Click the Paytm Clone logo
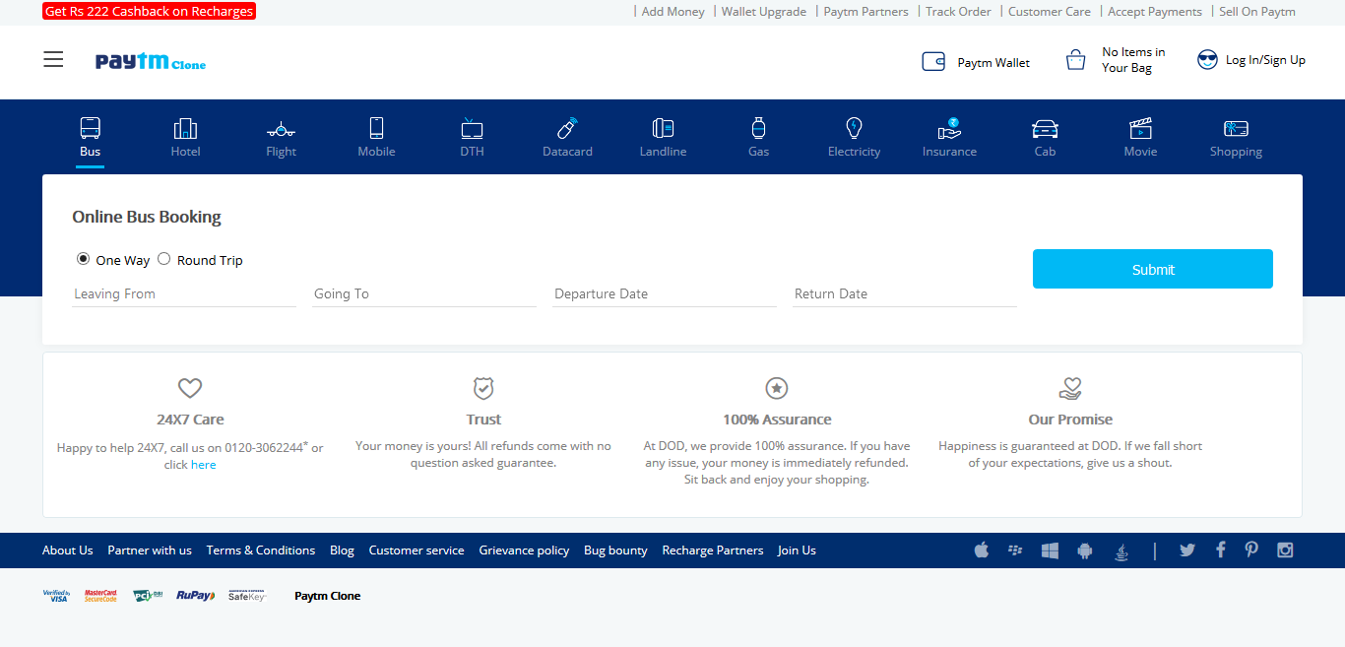Image resolution: width=1345 pixels, height=647 pixels. coord(151,62)
